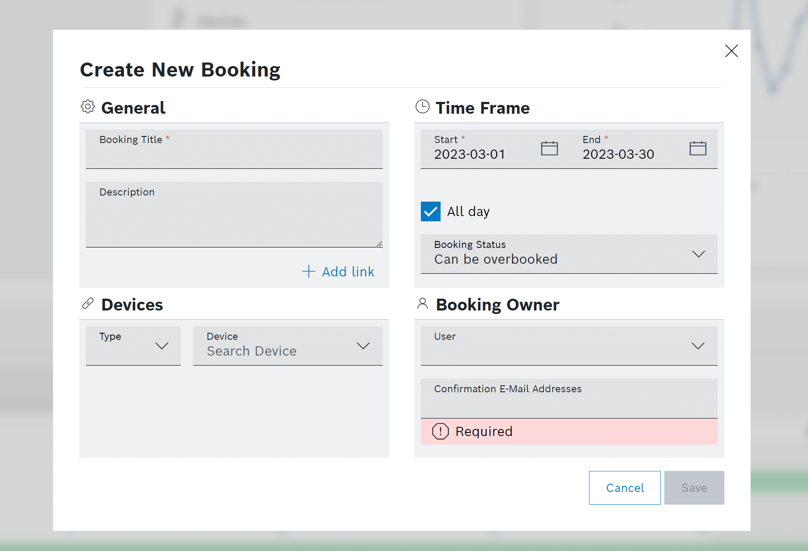
Task: Click the Time Frame clock icon
Action: click(422, 107)
